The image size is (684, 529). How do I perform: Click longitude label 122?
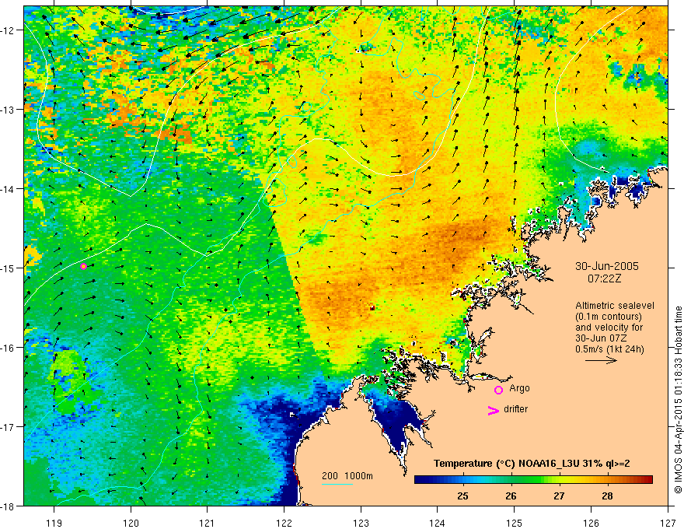[284, 523]
